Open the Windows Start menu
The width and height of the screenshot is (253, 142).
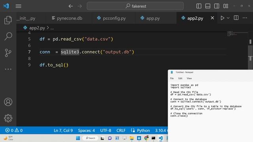tap(78, 138)
